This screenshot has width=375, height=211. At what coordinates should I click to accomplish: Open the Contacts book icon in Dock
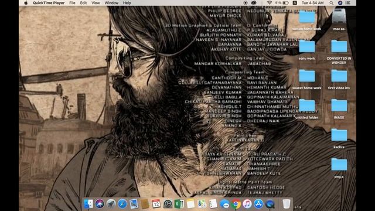pos(145,204)
